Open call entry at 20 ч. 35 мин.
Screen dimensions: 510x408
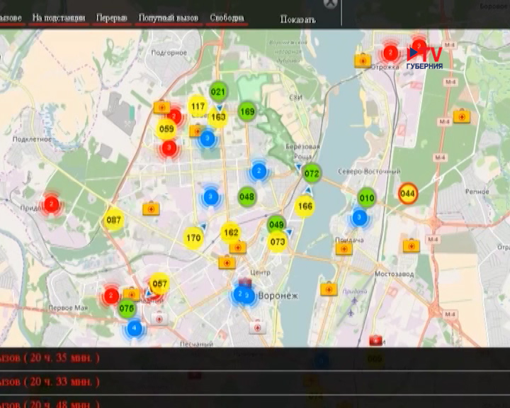pyautogui.click(x=50, y=358)
